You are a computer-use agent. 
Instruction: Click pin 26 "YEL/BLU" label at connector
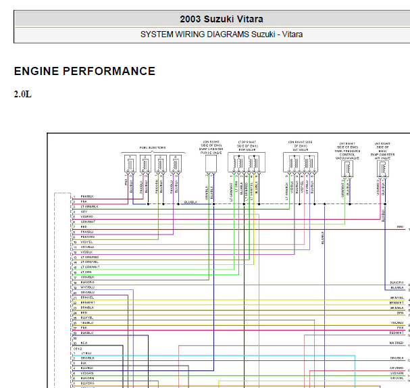[x=87, y=322]
